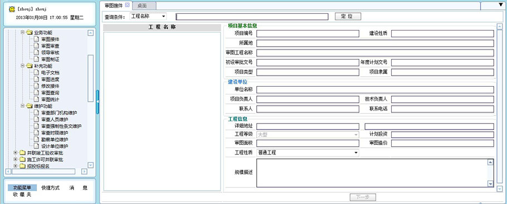Click the 计划投资 input field
507x204 pixels.
coord(442,135)
